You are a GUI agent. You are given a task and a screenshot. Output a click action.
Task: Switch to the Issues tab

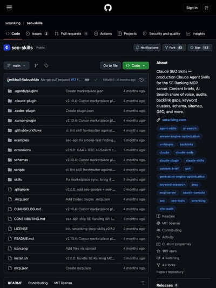[37, 34]
